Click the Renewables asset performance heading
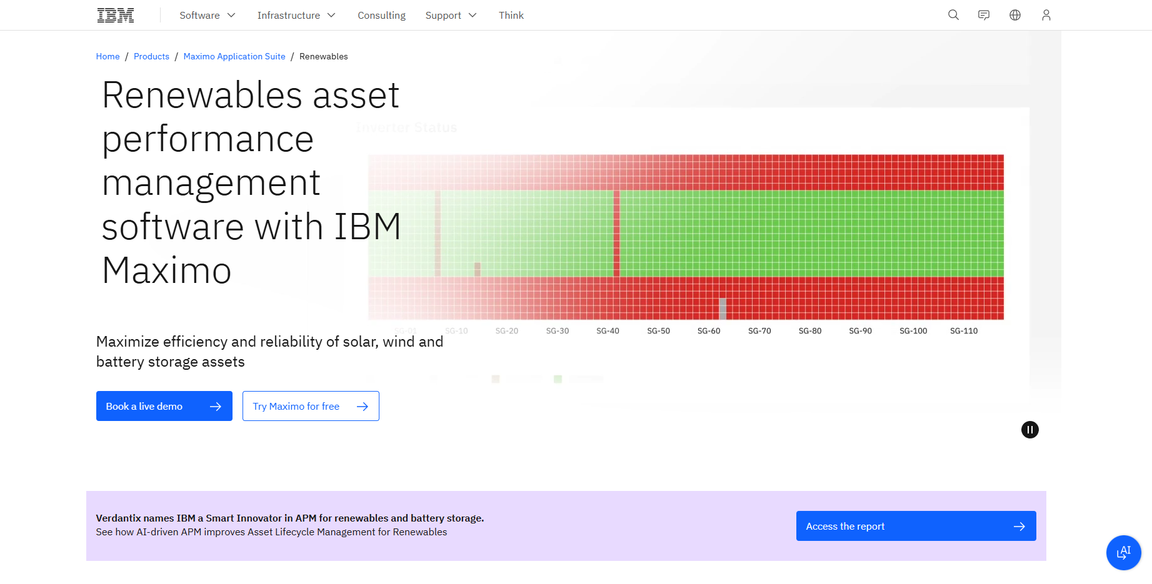 (251, 182)
